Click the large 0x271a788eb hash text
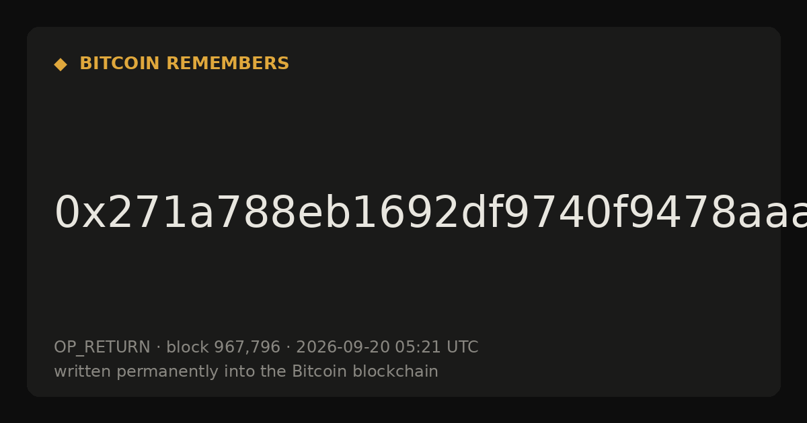Image resolution: width=807 pixels, height=423 pixels. tap(430, 214)
